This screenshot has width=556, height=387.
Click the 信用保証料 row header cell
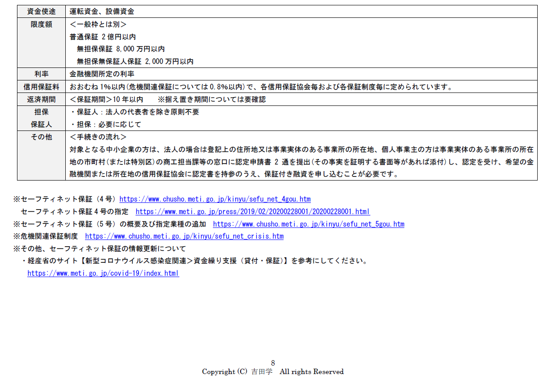tap(41, 87)
